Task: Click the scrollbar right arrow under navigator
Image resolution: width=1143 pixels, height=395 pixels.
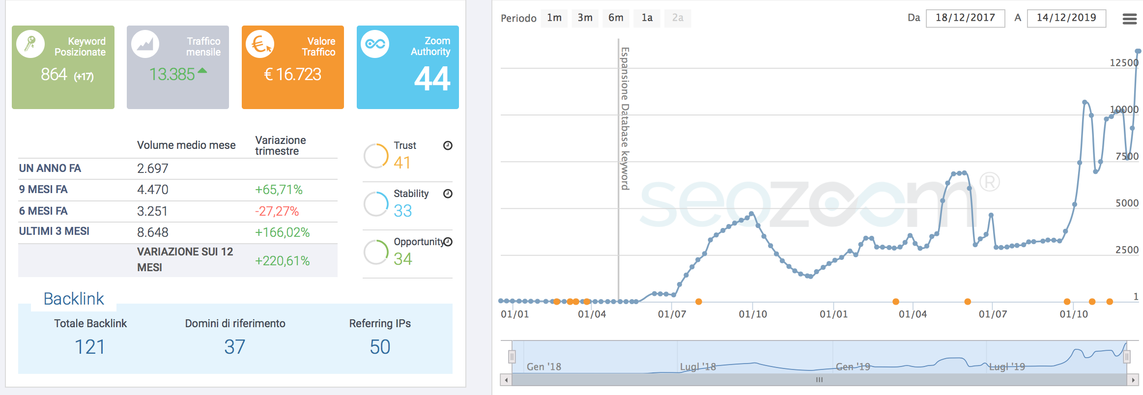Action: click(x=1133, y=380)
